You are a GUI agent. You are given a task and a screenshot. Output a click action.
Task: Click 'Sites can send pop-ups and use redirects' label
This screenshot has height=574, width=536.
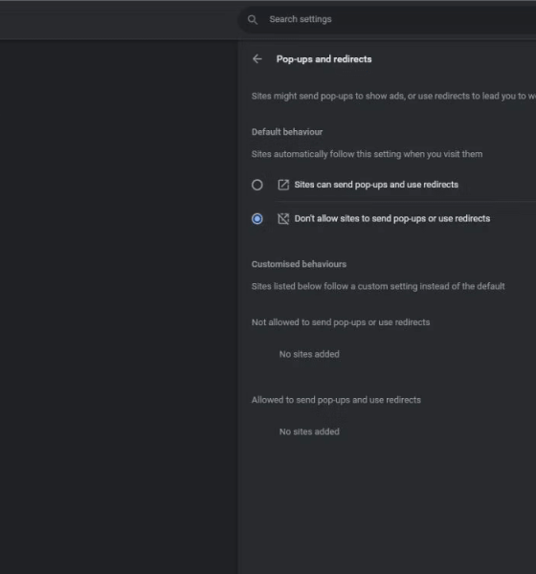click(376, 185)
